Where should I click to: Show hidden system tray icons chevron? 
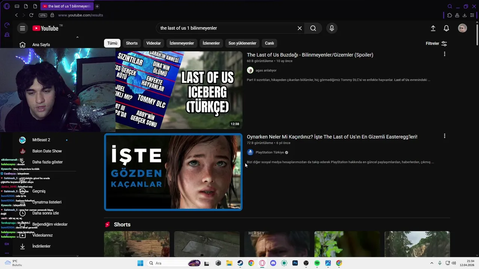pyautogui.click(x=431, y=263)
